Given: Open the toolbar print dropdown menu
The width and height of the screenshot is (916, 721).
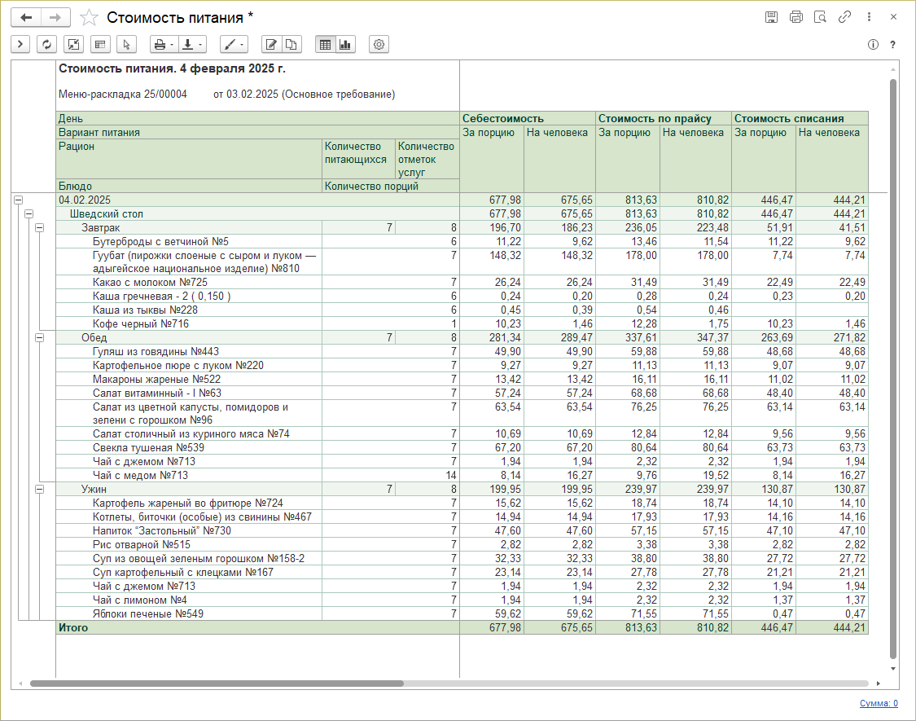Looking at the screenshot, I should [x=164, y=45].
